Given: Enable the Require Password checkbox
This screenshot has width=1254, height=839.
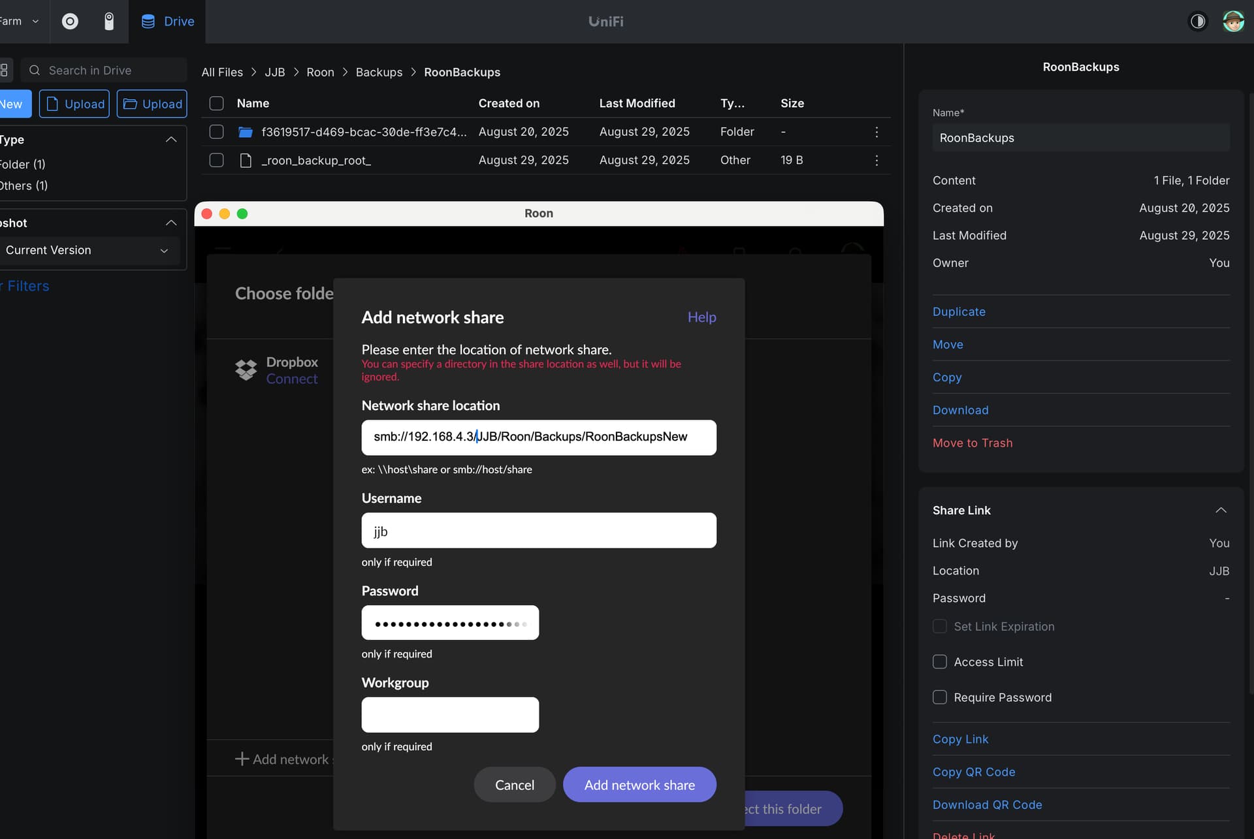Looking at the screenshot, I should coord(940,697).
